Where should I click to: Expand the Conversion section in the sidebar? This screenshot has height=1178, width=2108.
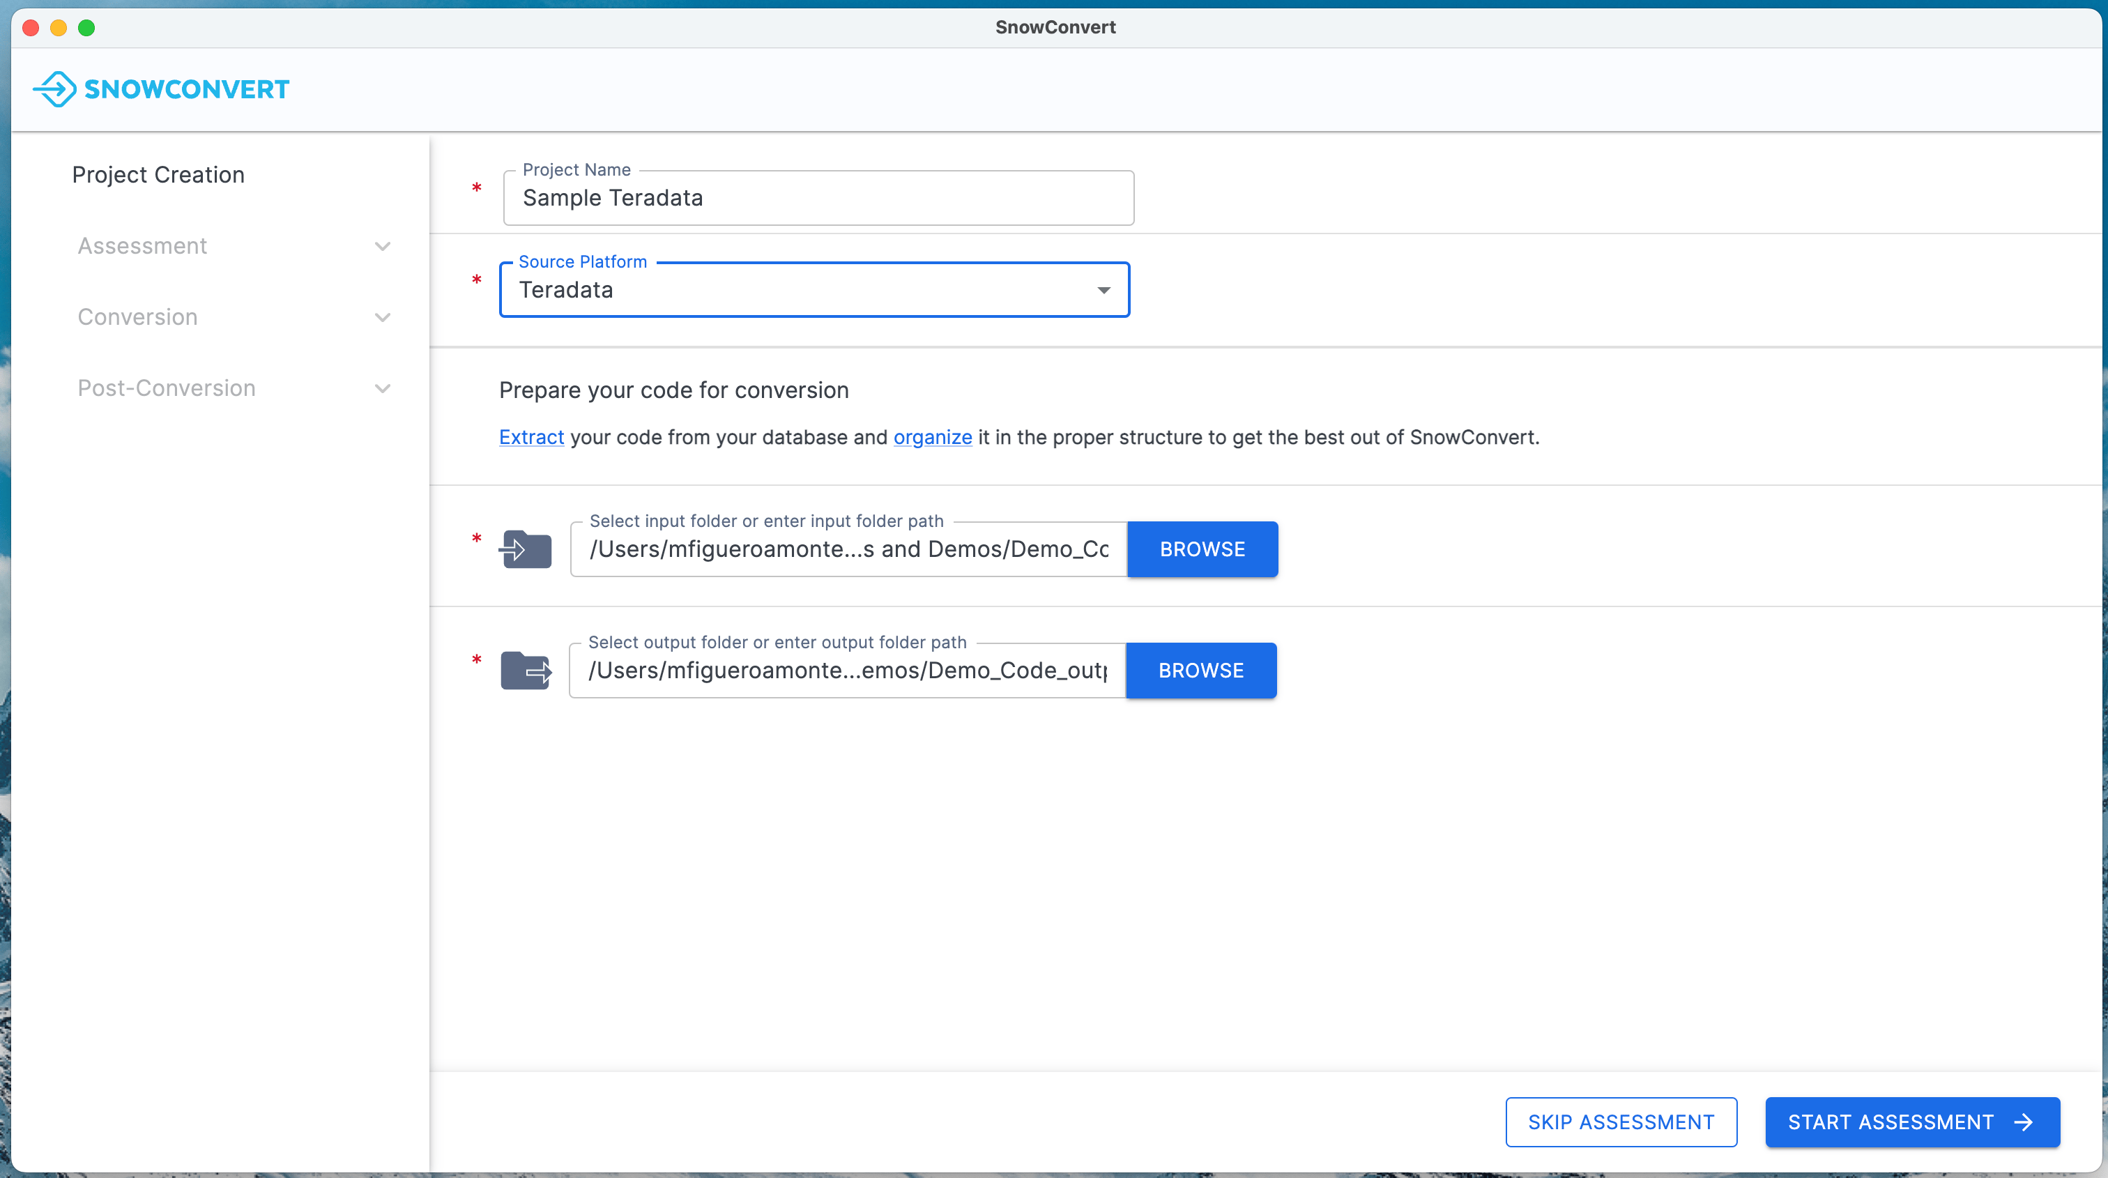pos(381,316)
